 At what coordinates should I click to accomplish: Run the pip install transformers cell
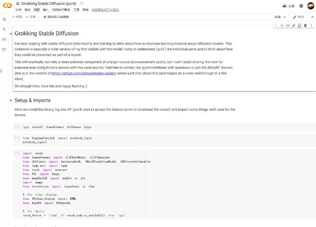17,127
